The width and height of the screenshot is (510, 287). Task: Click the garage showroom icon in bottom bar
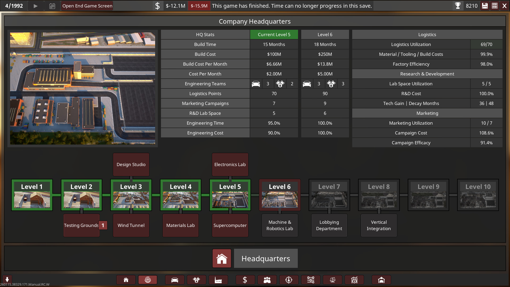click(x=381, y=280)
